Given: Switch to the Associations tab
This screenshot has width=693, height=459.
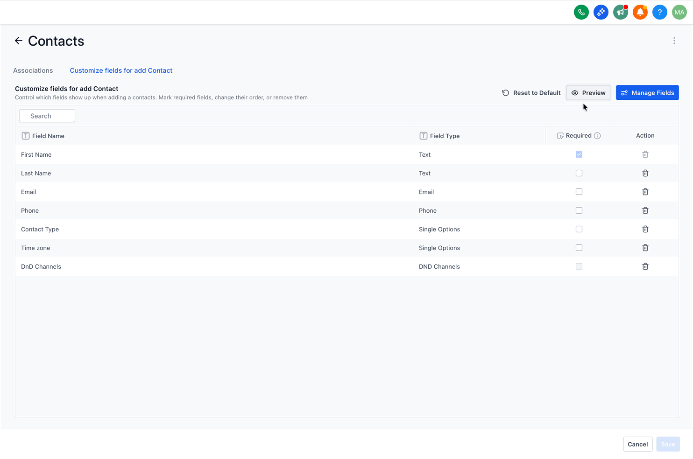Looking at the screenshot, I should (x=33, y=70).
